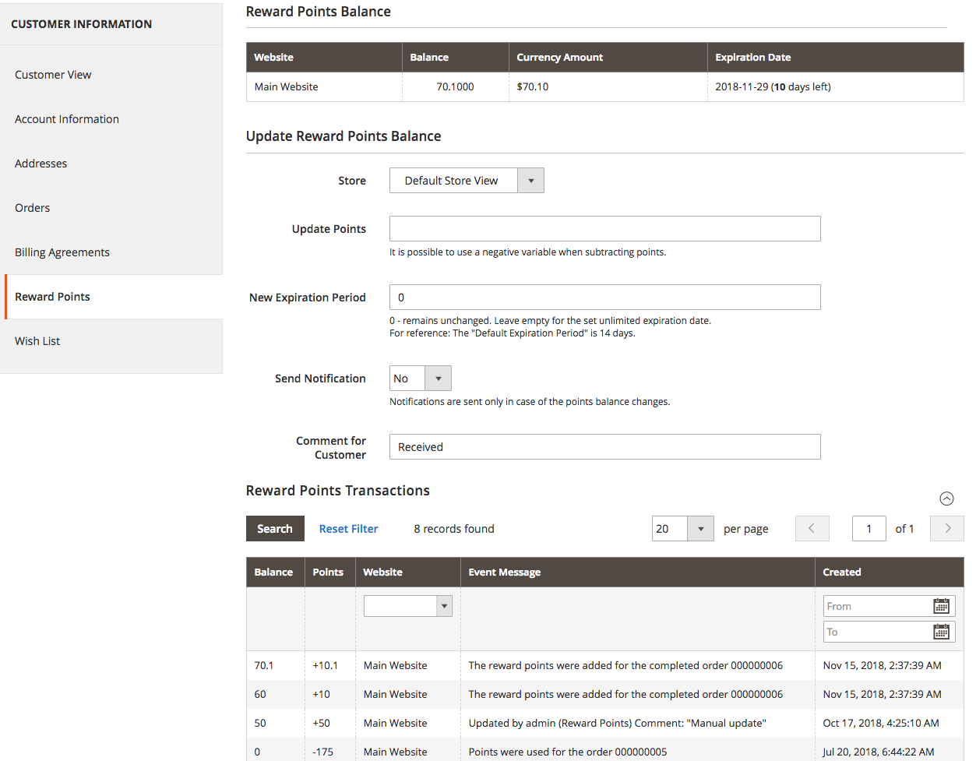The width and height of the screenshot is (976, 761).
Task: Select 'Oct 17, 2018, 4:25:10 AM' date
Action: point(881,723)
